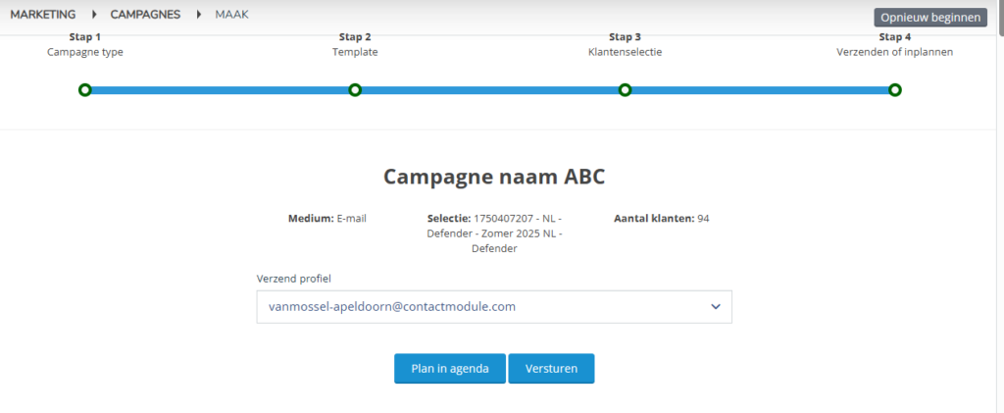This screenshot has width=1004, height=413.
Task: Click the Stap 3 circle marker
Action: tap(625, 90)
